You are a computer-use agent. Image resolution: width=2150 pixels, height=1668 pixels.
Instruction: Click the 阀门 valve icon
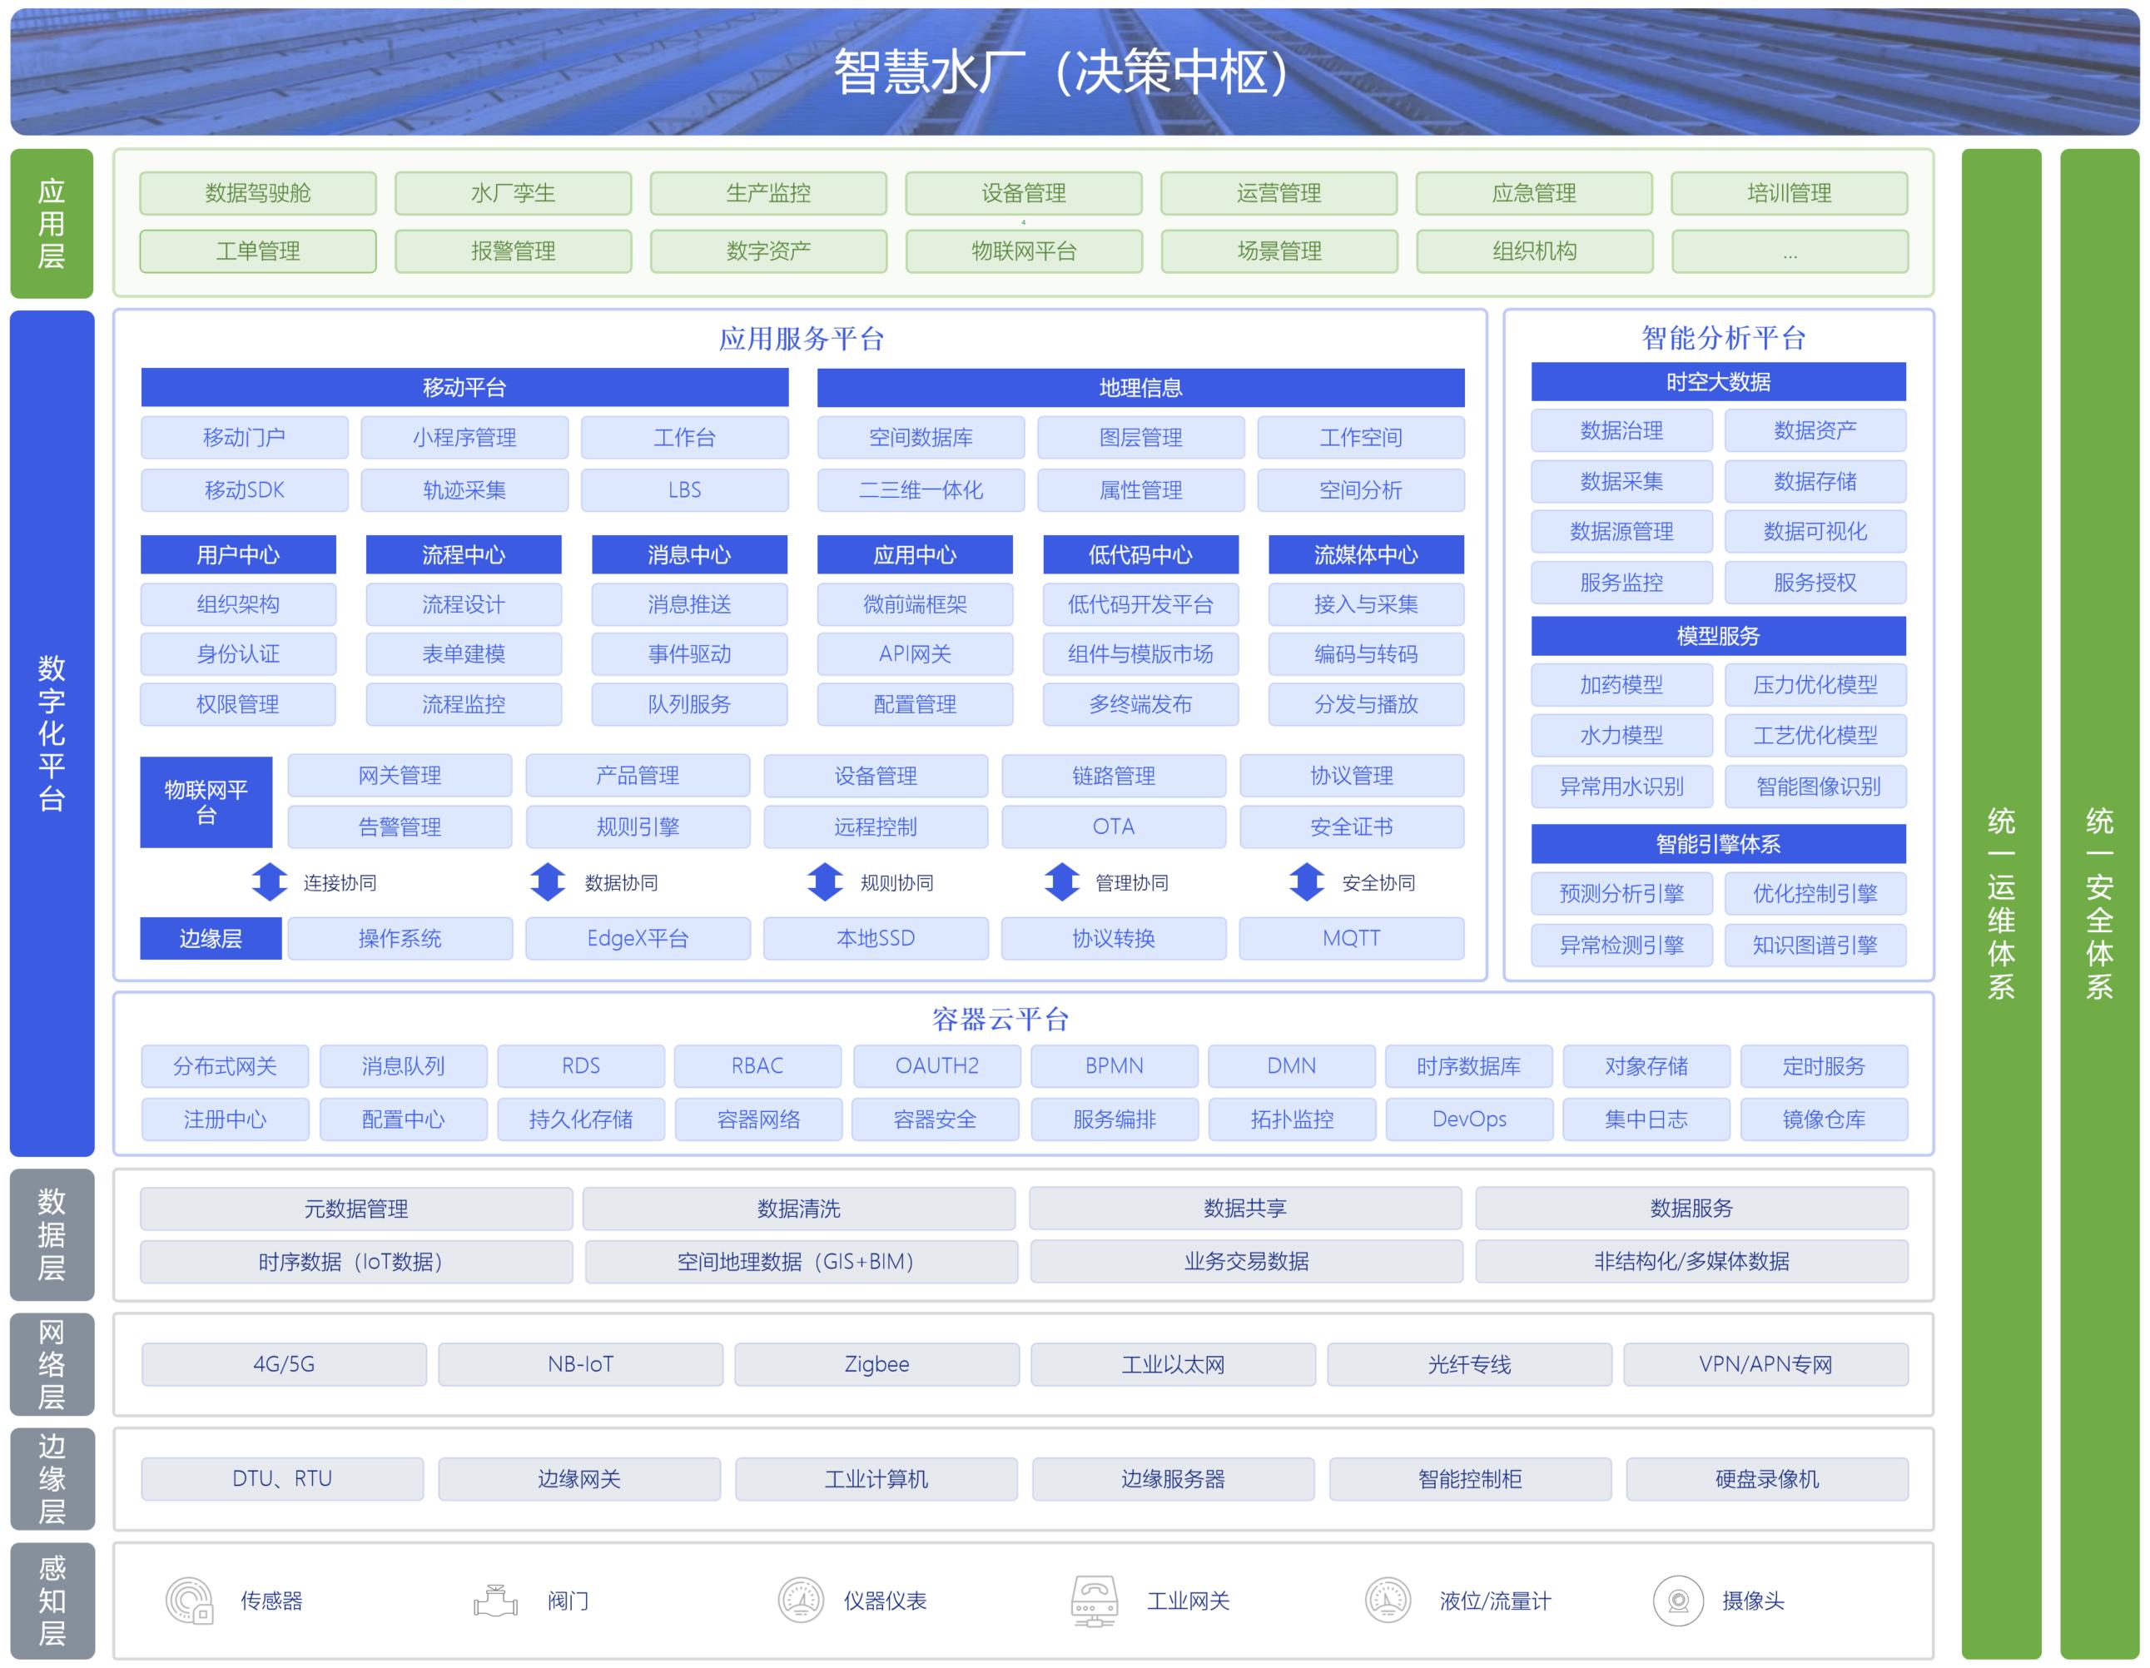coord(497,1601)
